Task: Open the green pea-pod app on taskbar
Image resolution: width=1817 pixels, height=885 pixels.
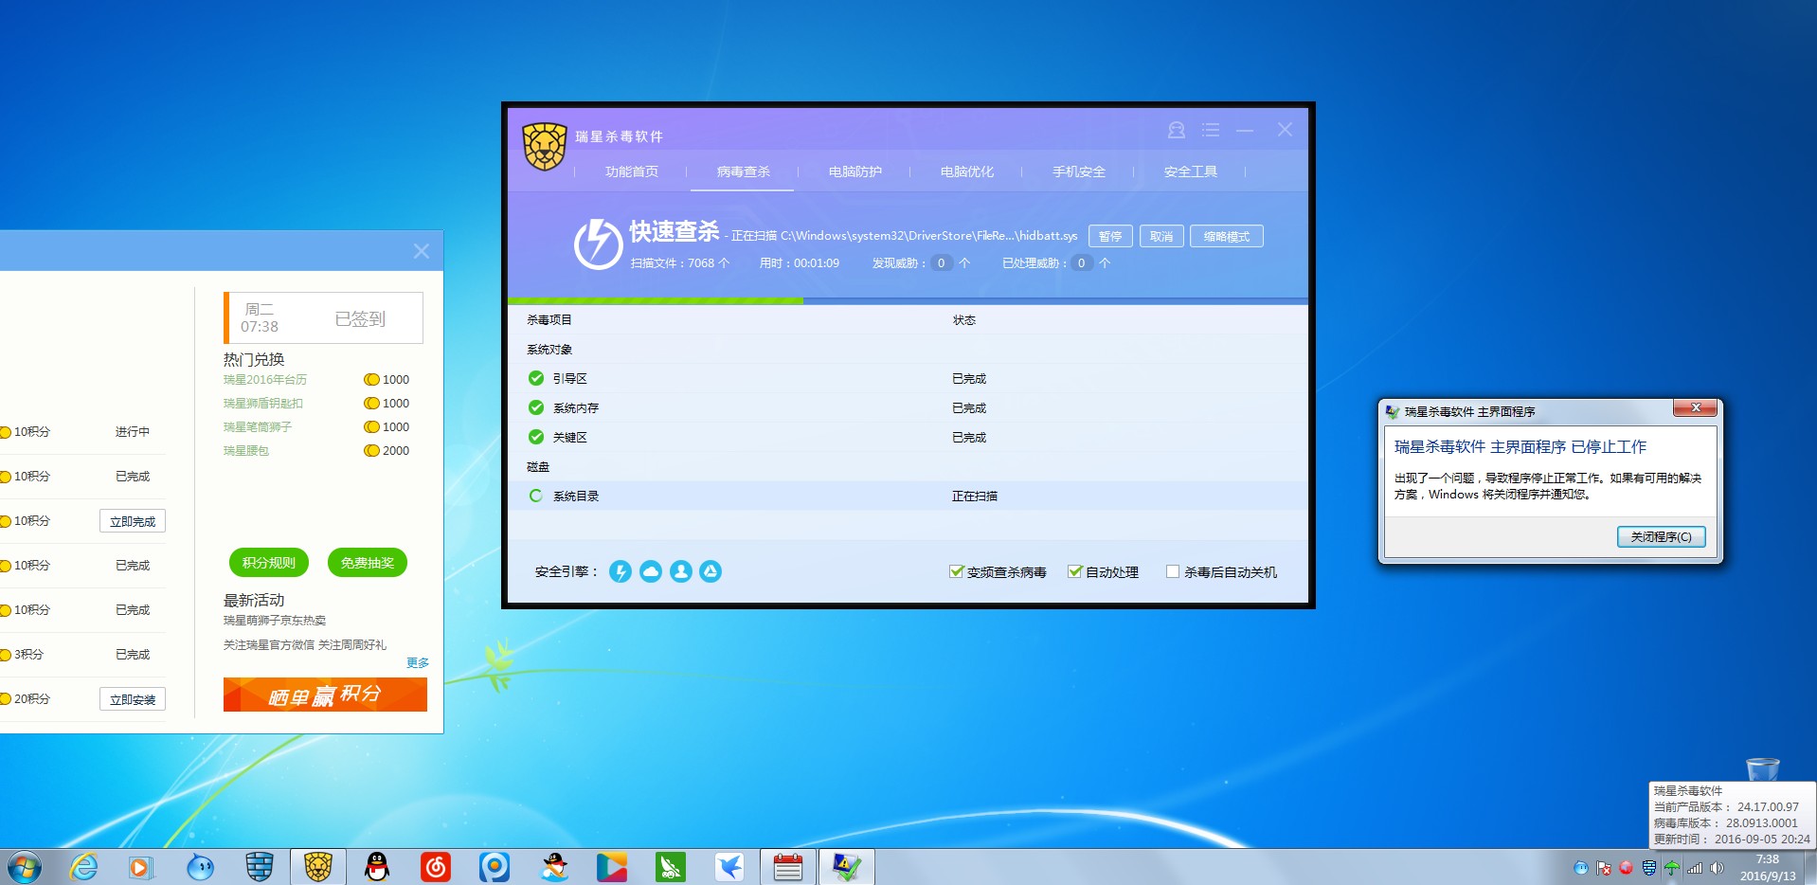Action: [x=671, y=867]
